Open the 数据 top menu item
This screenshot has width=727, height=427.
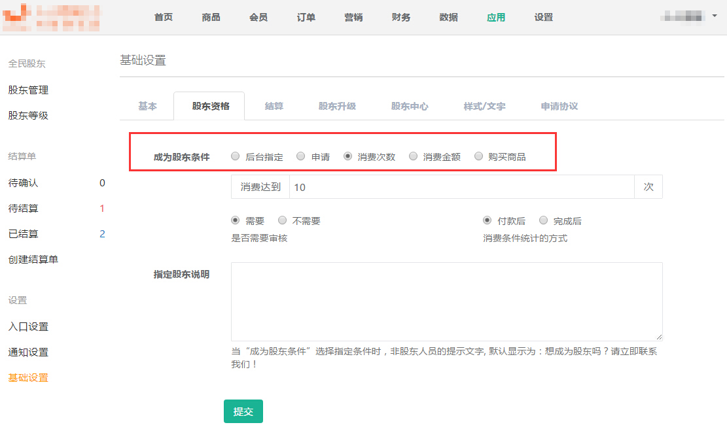(448, 18)
